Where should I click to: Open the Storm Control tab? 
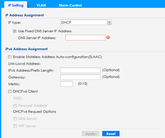tap(70, 5)
